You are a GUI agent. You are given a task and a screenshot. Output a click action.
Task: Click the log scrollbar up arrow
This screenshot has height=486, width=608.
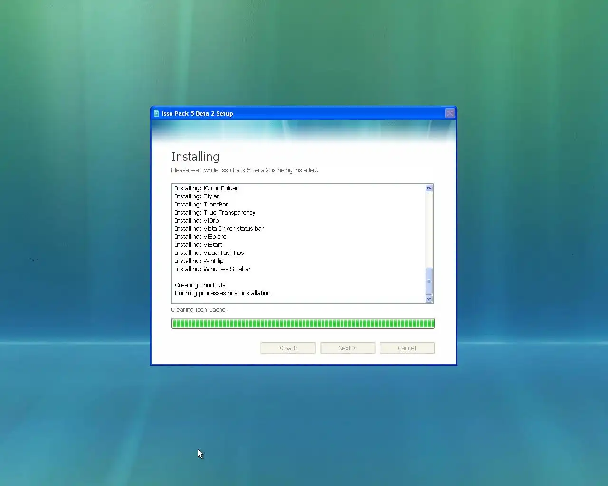point(429,188)
